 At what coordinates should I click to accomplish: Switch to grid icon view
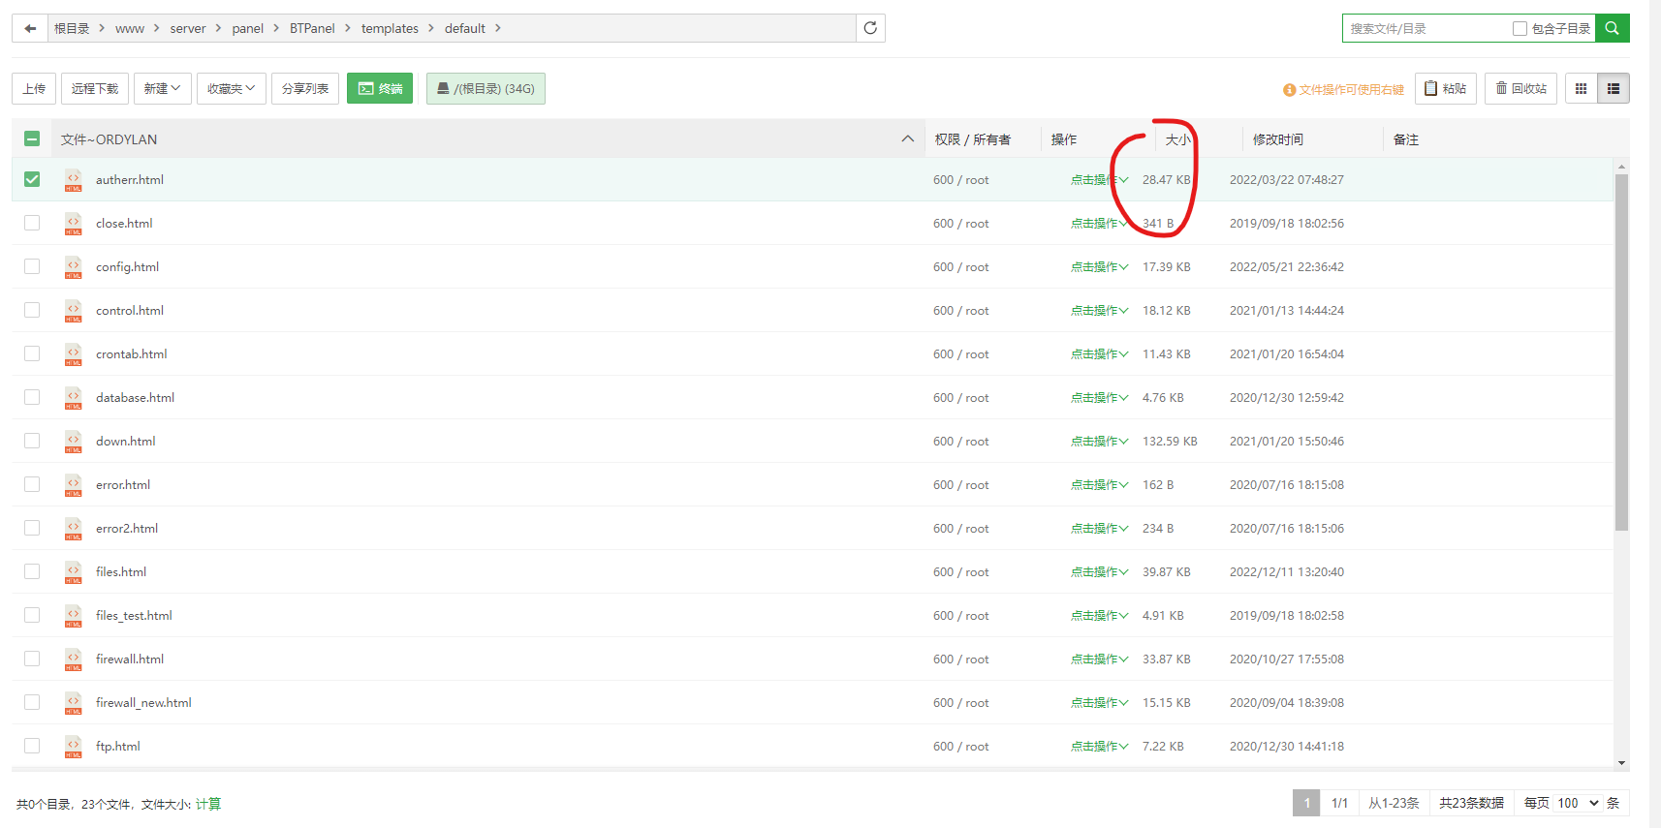(1581, 88)
